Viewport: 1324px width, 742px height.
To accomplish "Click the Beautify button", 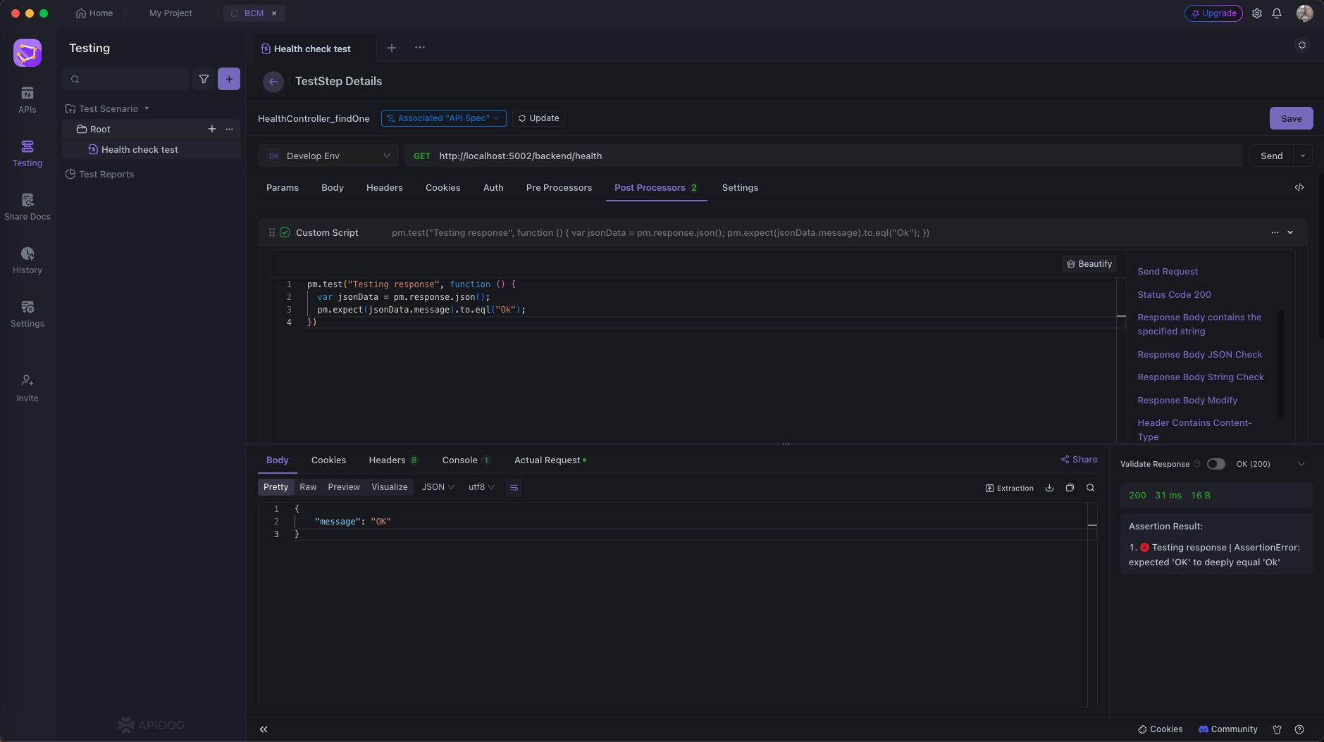I will click(x=1089, y=264).
